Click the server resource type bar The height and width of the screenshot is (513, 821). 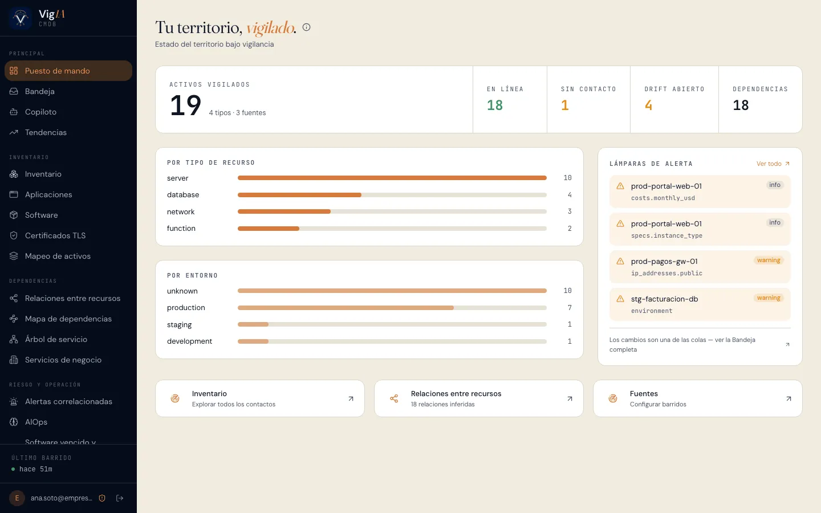(392, 178)
